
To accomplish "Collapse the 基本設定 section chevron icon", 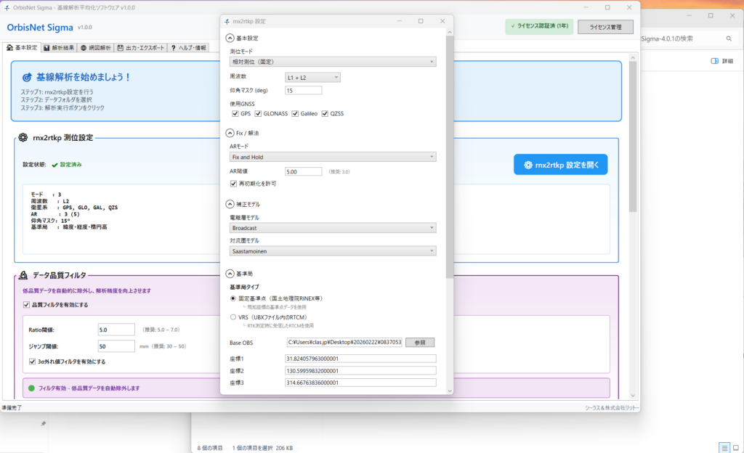I will 230,38.
